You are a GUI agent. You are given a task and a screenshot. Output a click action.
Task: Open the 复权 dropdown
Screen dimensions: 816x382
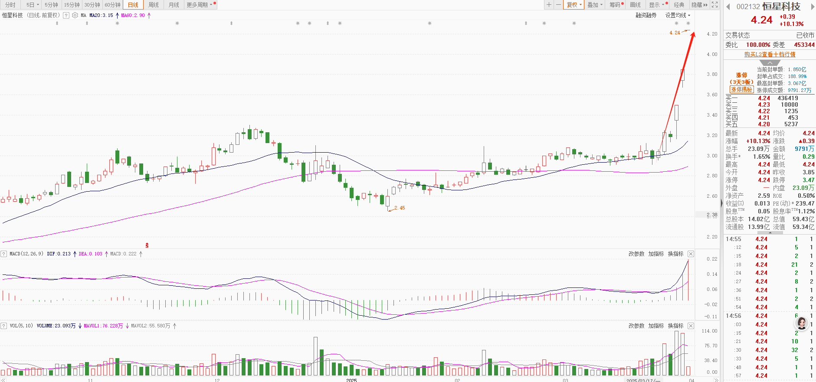pyautogui.click(x=574, y=5)
